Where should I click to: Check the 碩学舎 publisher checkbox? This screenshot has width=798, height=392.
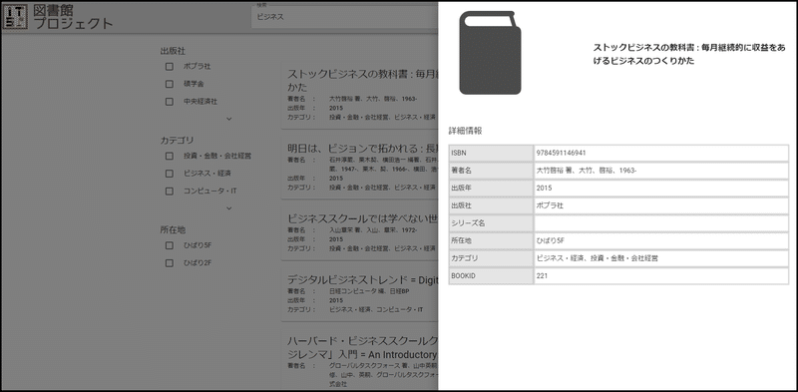point(170,84)
